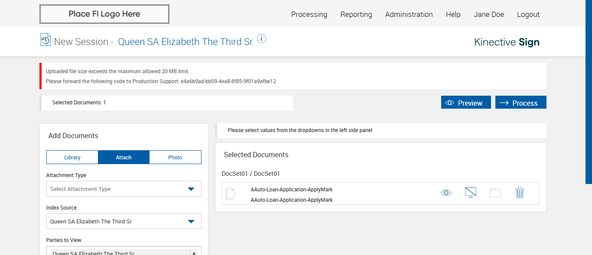Click the crossed-out monitor icon in document row
This screenshot has width=592, height=255.
point(471,193)
